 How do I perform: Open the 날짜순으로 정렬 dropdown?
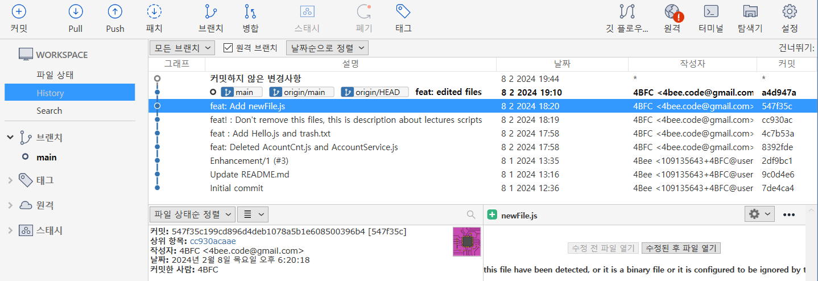coord(327,48)
